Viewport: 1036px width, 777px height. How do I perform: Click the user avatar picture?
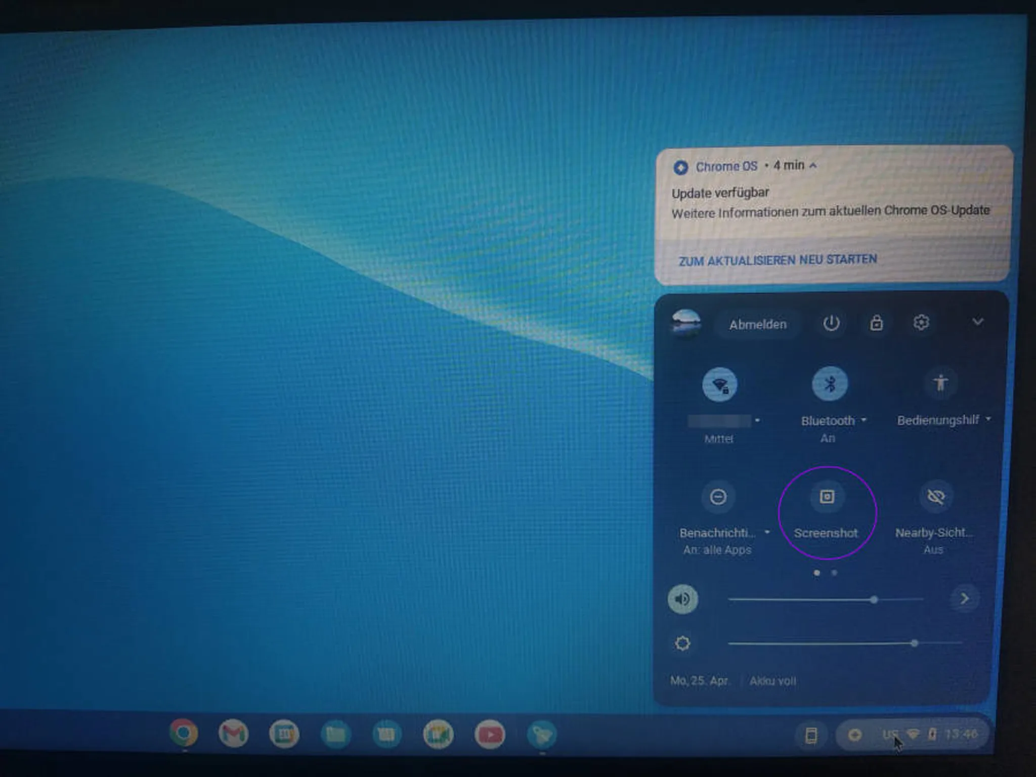coord(686,323)
